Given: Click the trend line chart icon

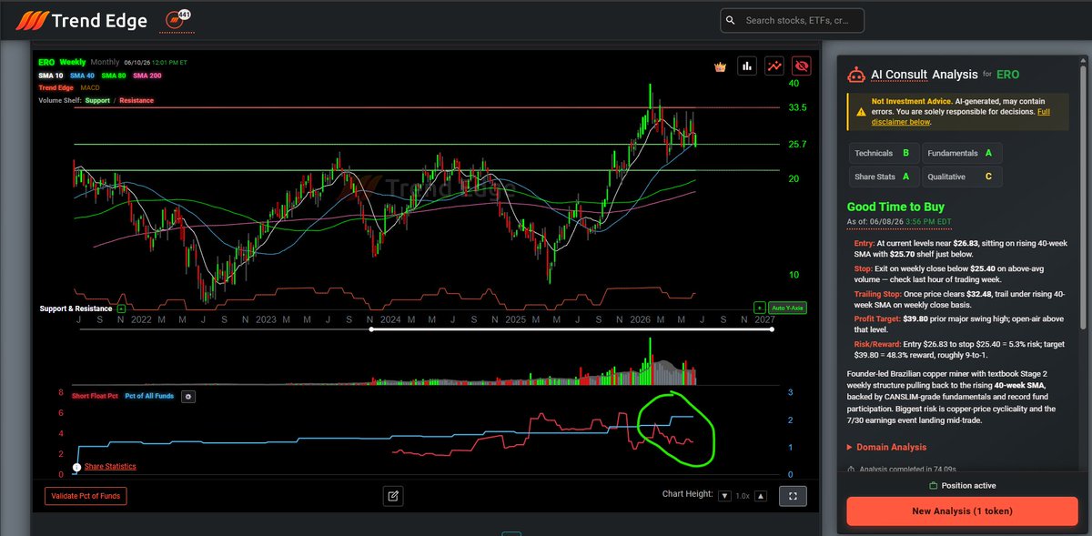Looking at the screenshot, I should click(x=774, y=66).
